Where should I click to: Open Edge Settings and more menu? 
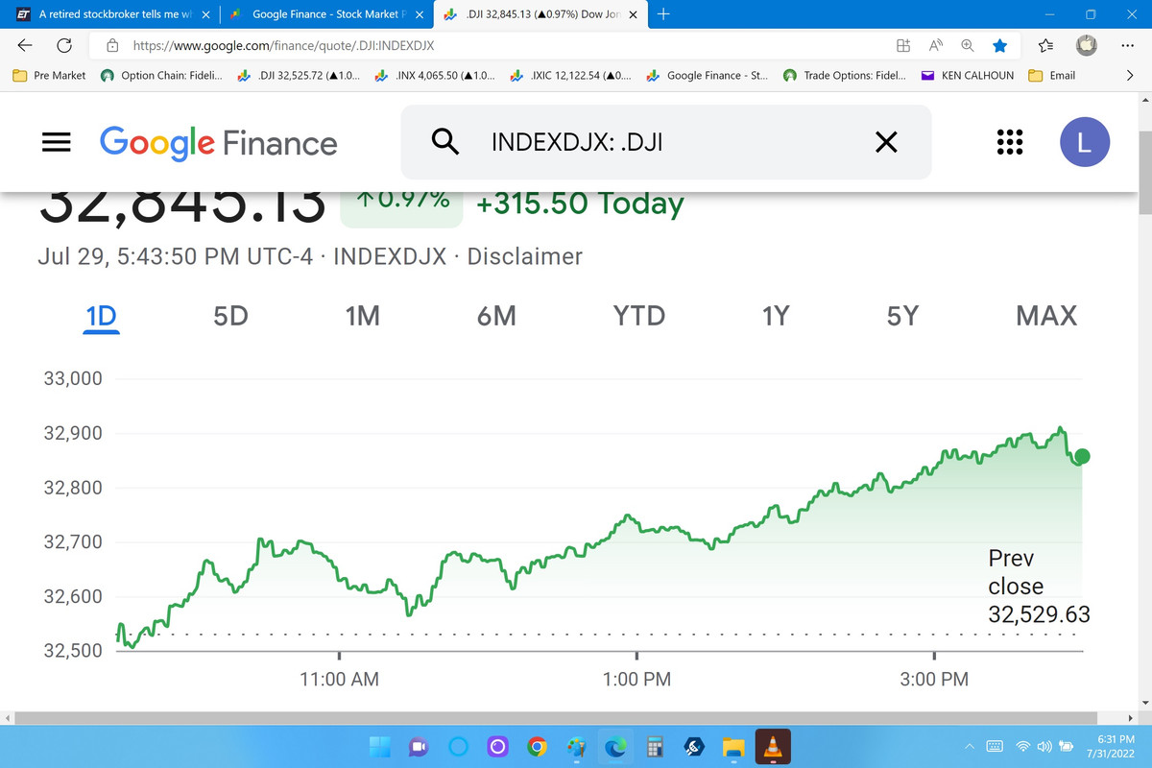point(1127,45)
